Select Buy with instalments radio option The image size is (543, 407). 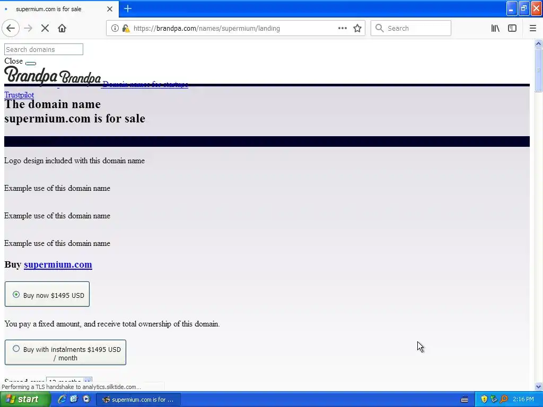pyautogui.click(x=16, y=349)
